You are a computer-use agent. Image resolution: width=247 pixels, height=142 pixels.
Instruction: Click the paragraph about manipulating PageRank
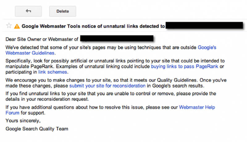(115, 67)
